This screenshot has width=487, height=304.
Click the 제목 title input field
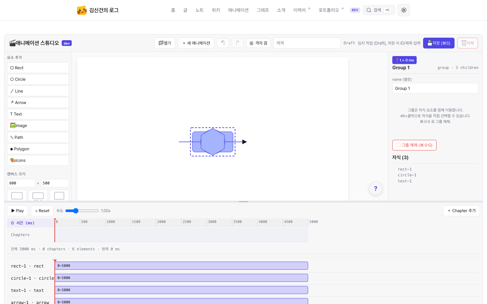tap(307, 43)
